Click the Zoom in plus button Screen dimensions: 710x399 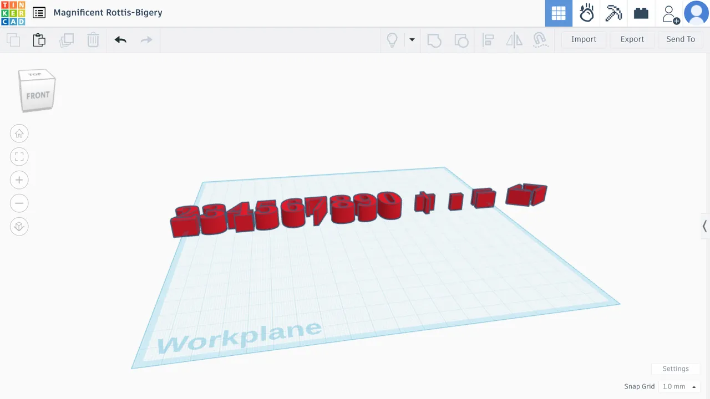click(x=19, y=180)
